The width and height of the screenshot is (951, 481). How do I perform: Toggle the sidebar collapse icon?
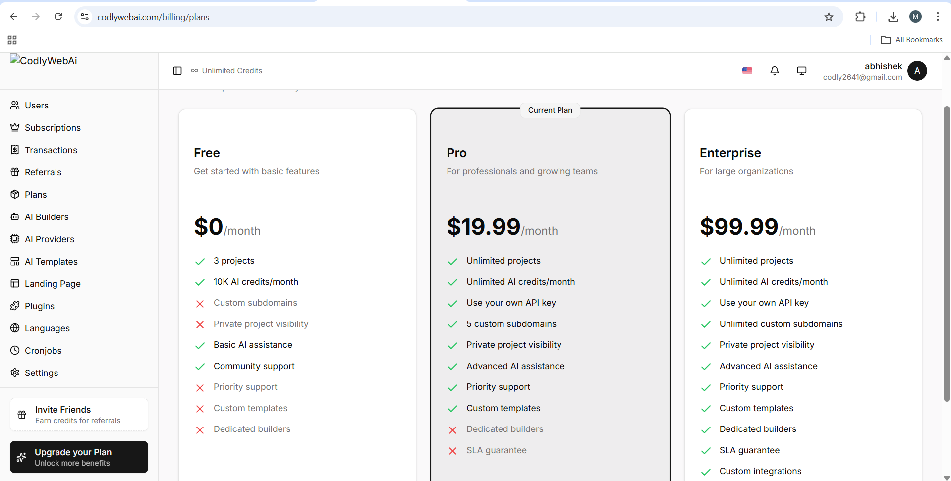click(x=177, y=71)
